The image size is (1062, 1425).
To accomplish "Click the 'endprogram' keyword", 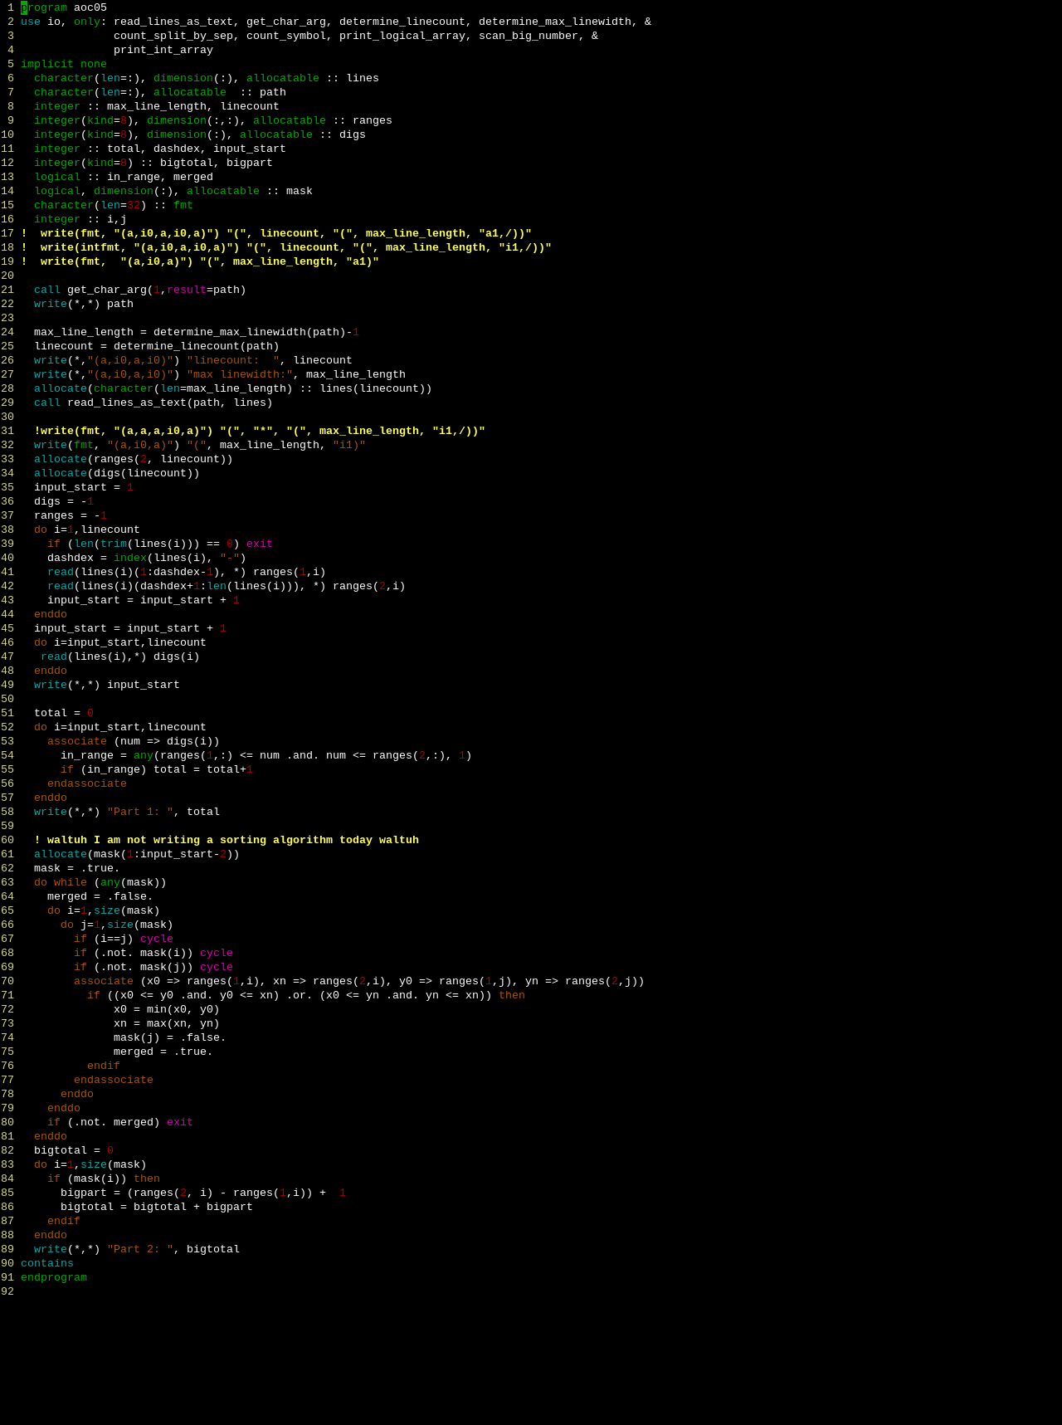I will 54,1277.
